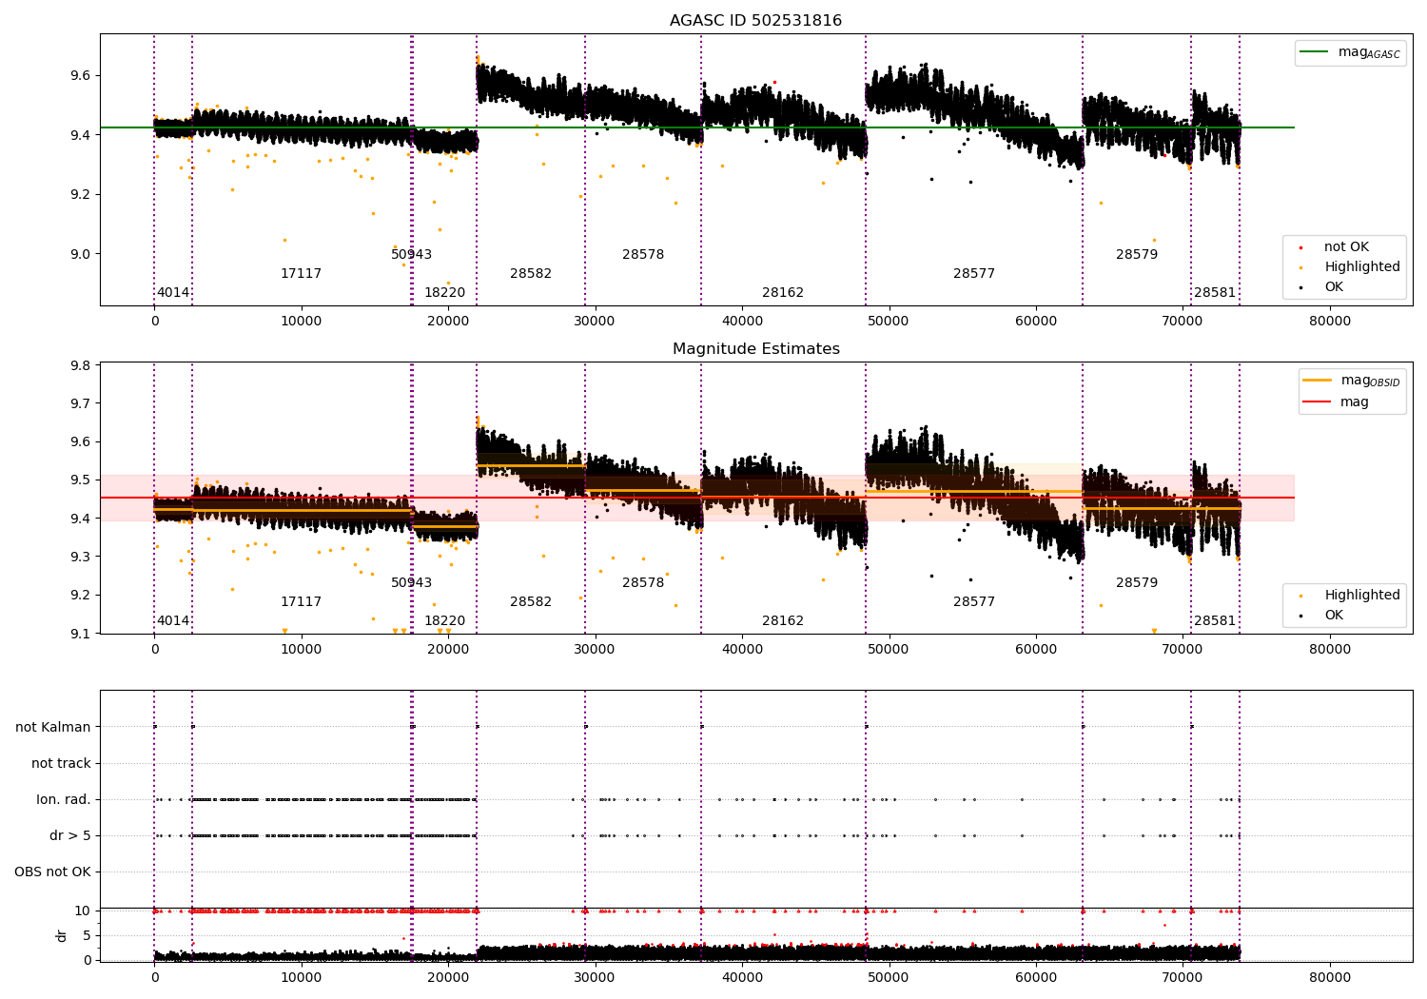Click the 5 tick on the dr axis
This screenshot has width=1427, height=999.
(x=87, y=935)
